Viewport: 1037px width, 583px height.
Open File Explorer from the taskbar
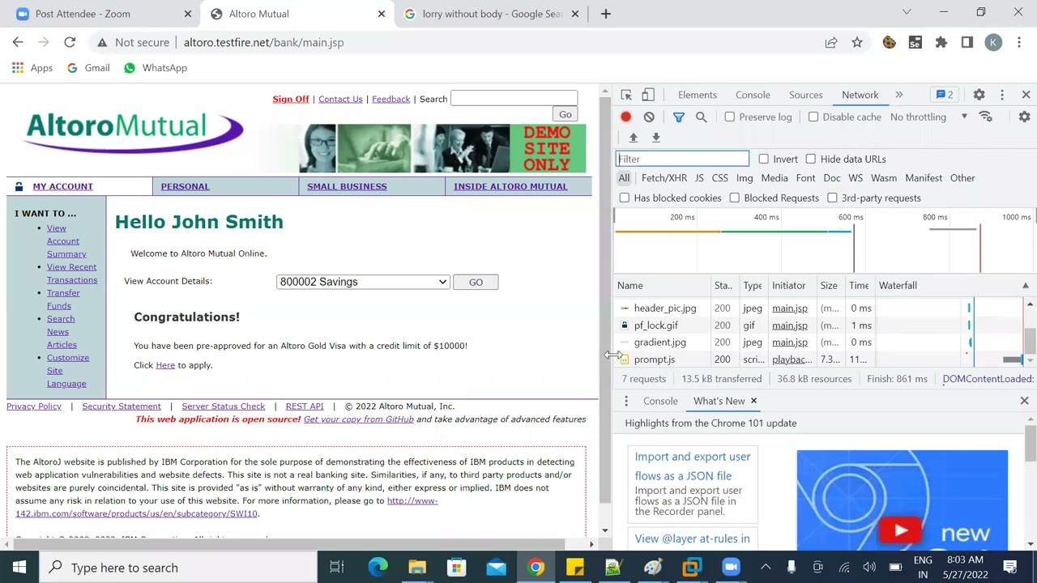click(417, 568)
